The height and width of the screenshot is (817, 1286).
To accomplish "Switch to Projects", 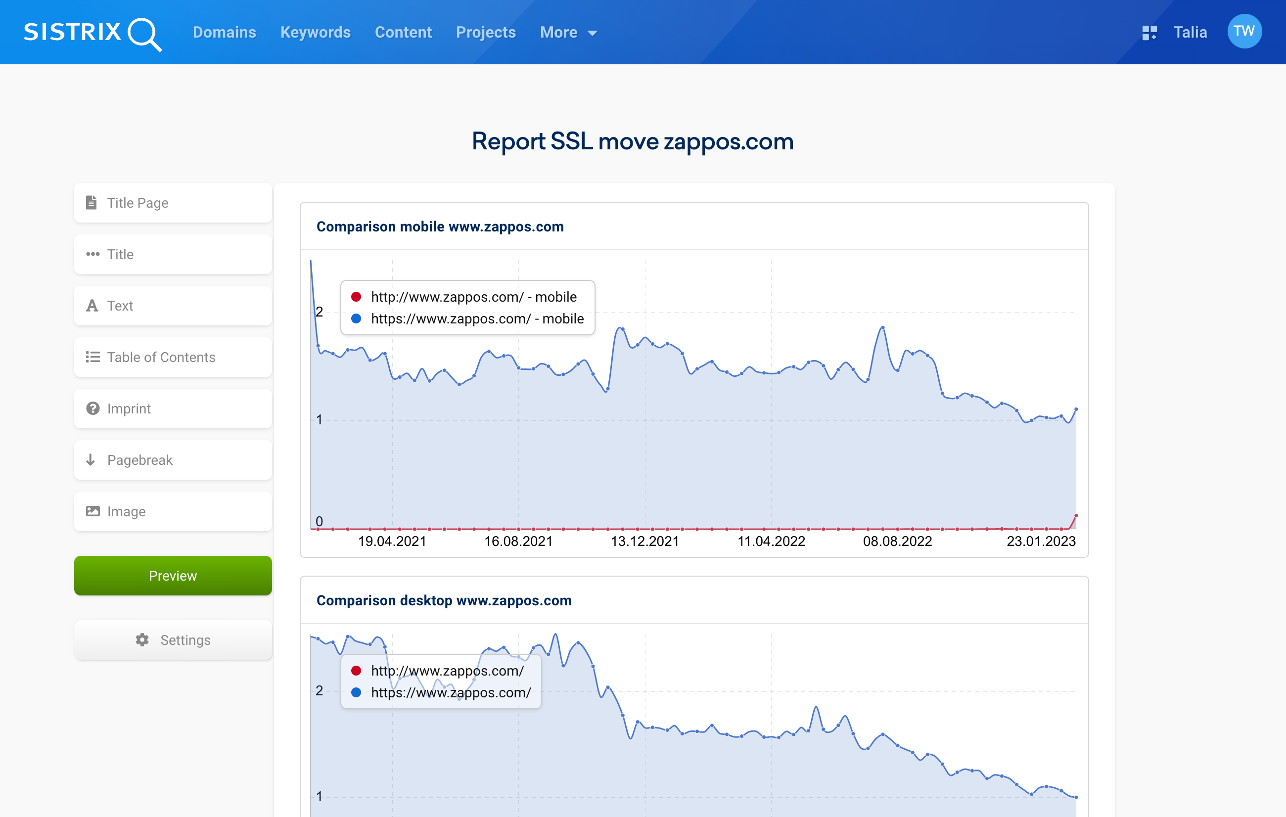I will click(485, 33).
